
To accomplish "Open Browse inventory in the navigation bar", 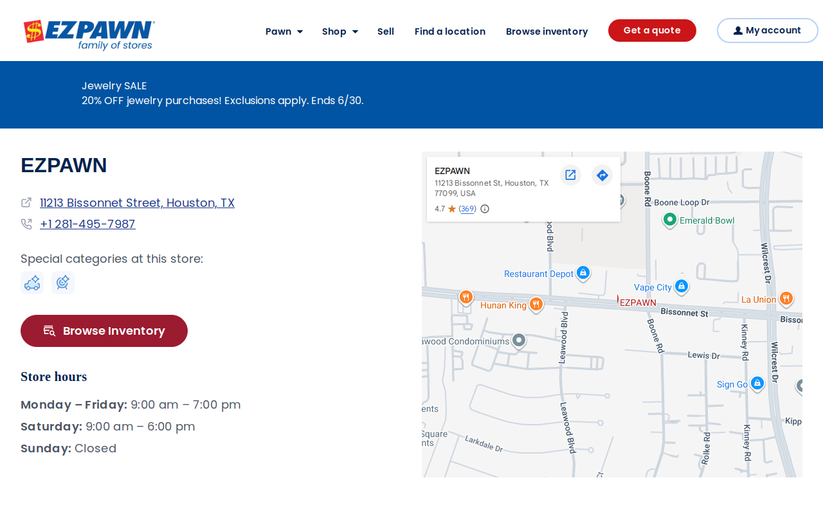I will (547, 31).
